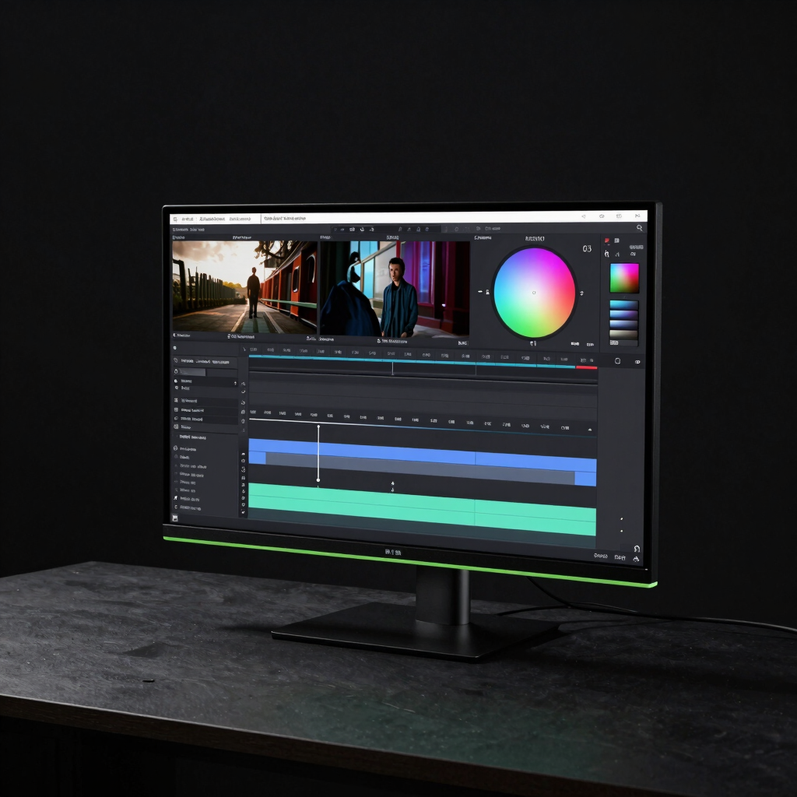Click the playhead tick in the upper timeline strip

pos(392,368)
